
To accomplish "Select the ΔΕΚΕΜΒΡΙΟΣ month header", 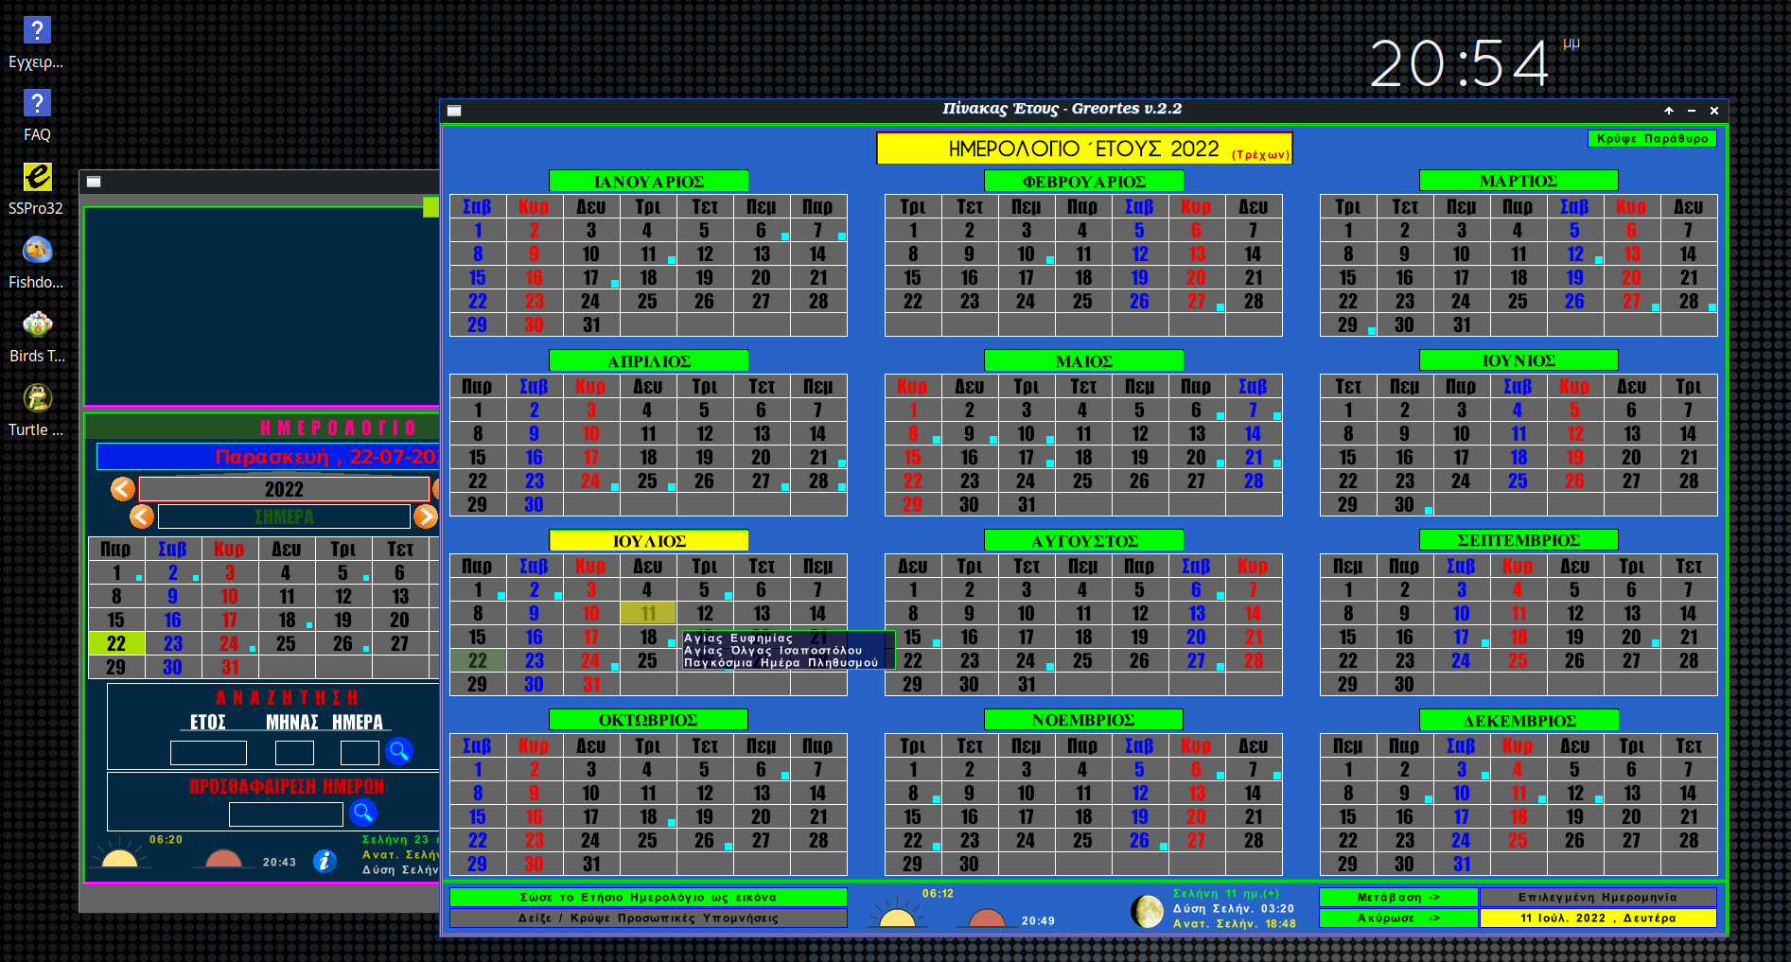I will [x=1519, y=720].
